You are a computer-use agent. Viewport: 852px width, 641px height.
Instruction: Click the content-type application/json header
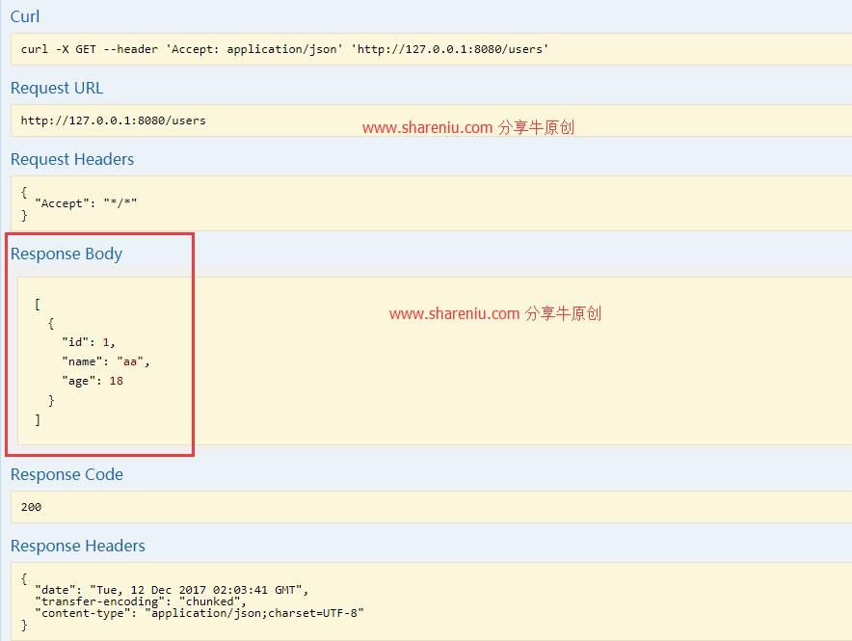[173, 612]
